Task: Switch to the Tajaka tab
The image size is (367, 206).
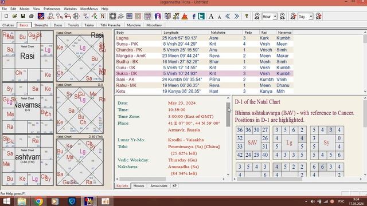Action: point(89,25)
